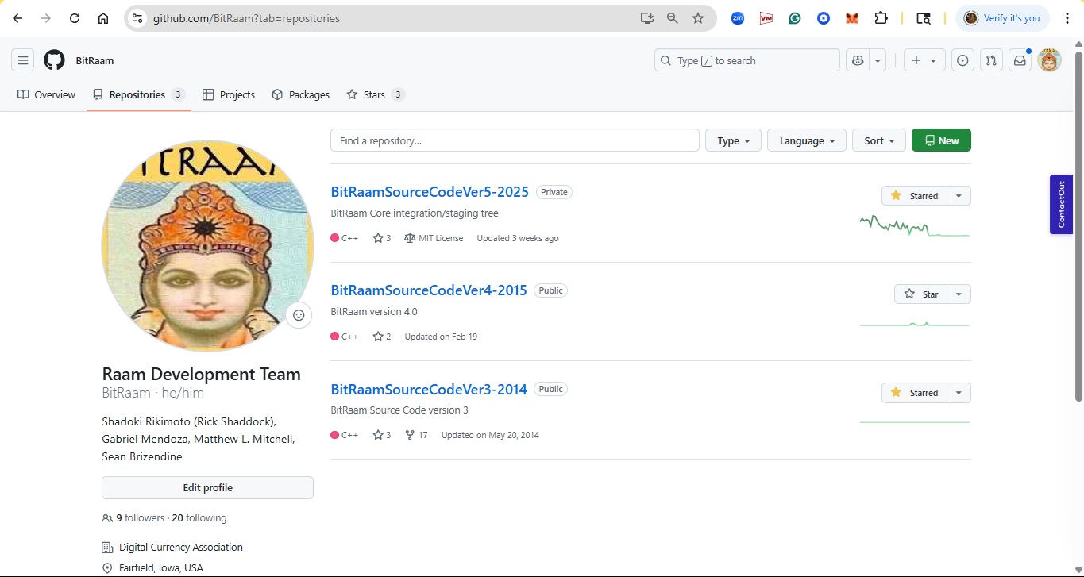Open BitRaamSourceCodeVer5-2025 repository link
Viewport: 1084px width, 577px height.
click(430, 191)
